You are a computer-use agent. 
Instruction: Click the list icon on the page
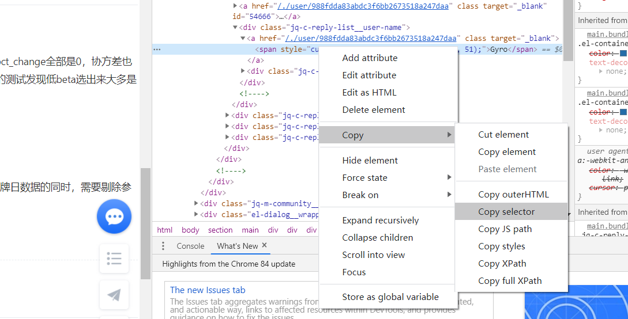(114, 259)
